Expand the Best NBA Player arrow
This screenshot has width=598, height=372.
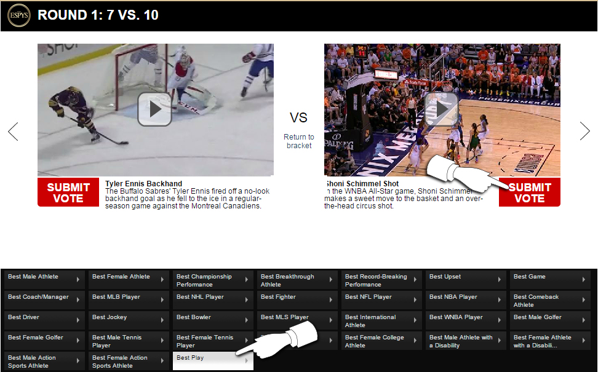coord(499,299)
